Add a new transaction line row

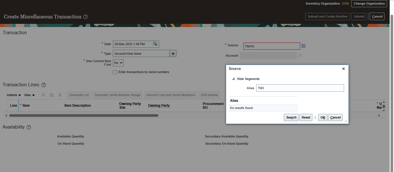(x=43, y=95)
